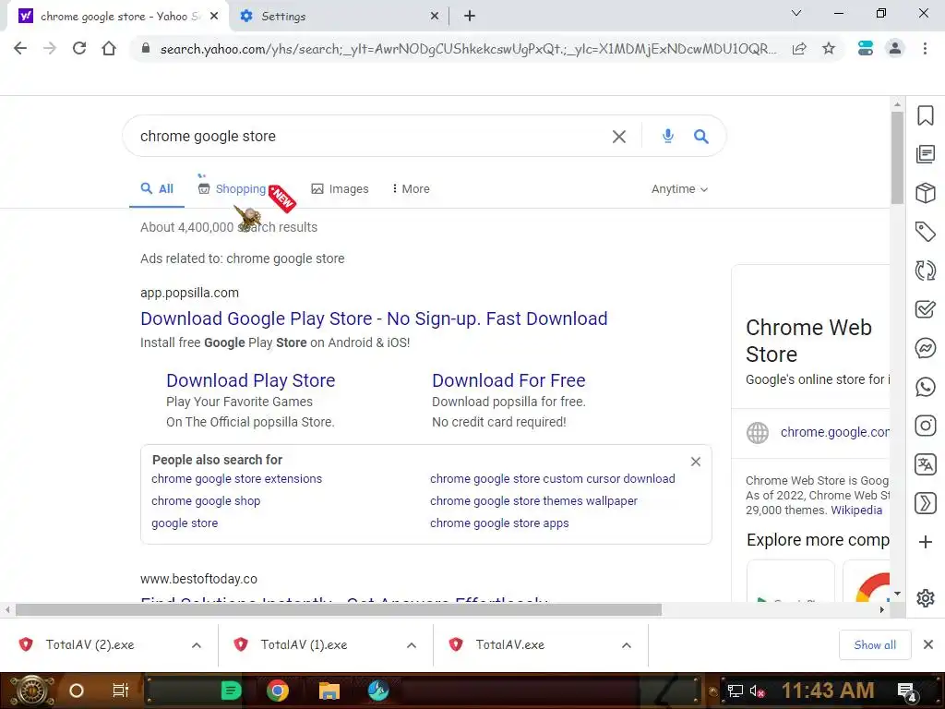Open Instagram from the sidebar
Screen dimensions: 945x709
coord(925,426)
